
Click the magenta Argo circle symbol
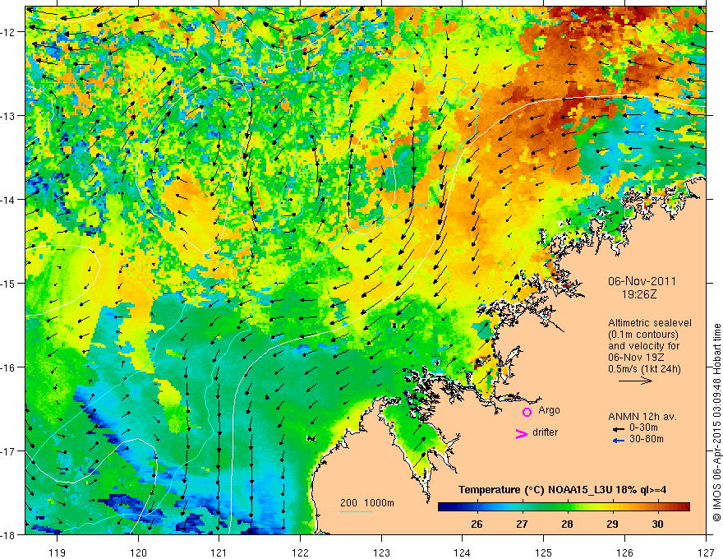pos(527,412)
